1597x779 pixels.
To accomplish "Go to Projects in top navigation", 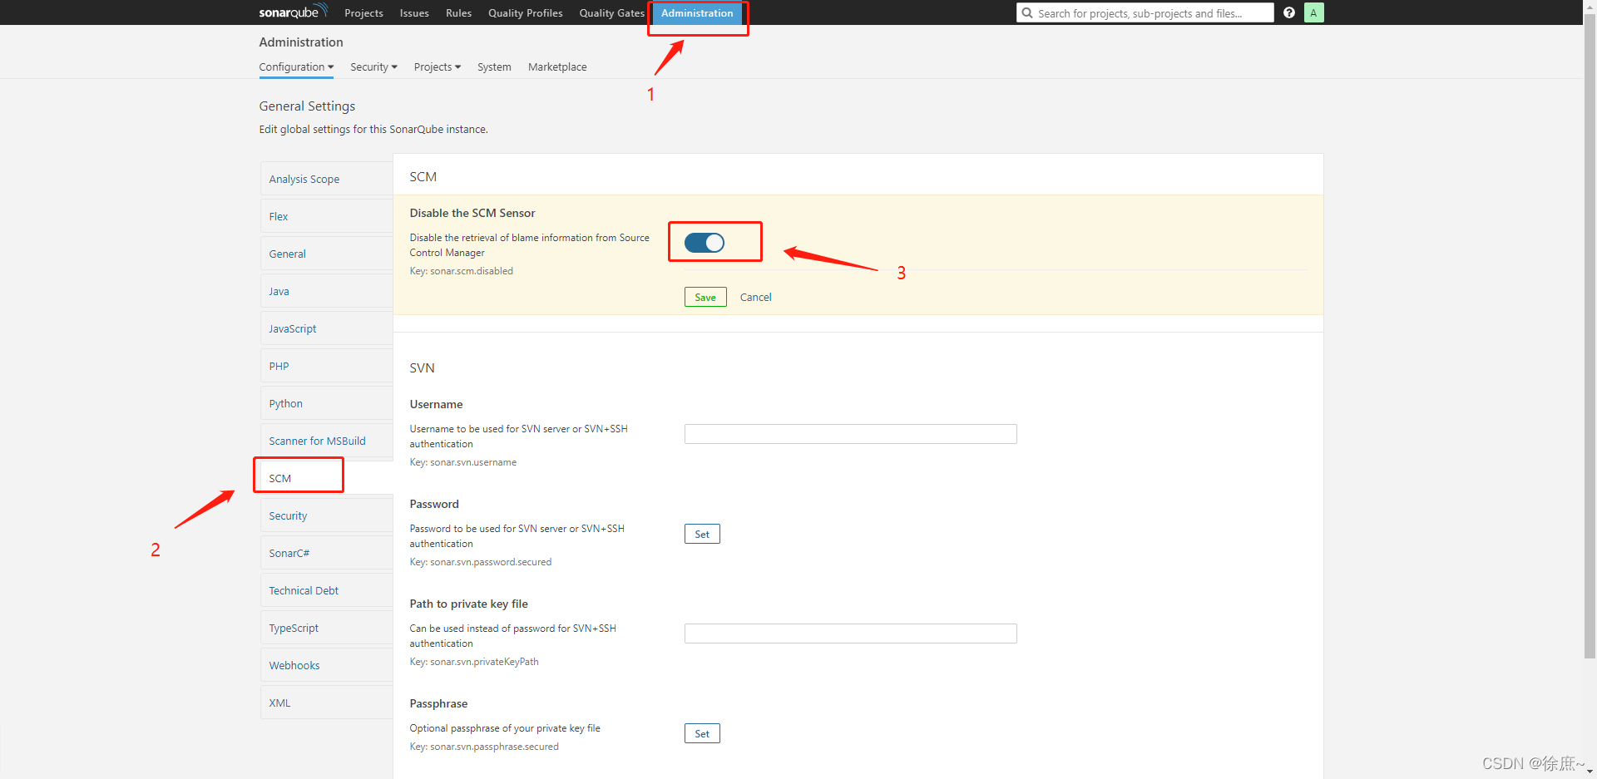I will [363, 12].
